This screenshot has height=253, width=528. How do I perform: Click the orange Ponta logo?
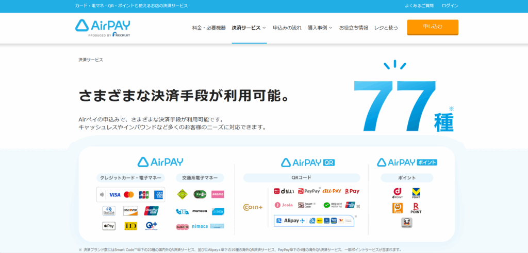398,208
